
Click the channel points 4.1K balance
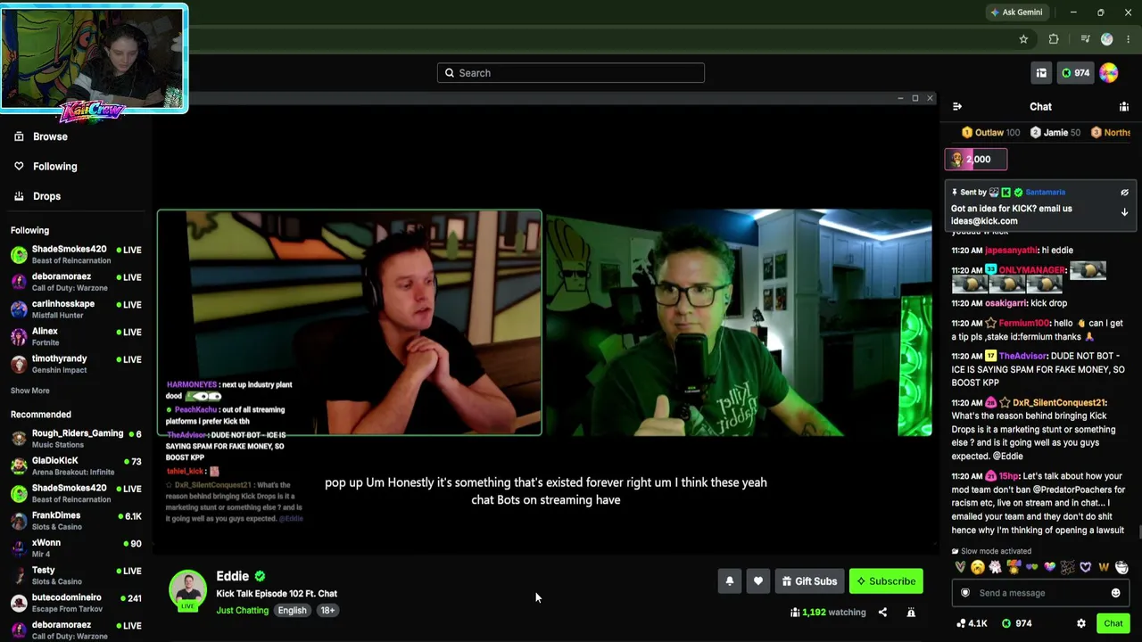pos(971,623)
